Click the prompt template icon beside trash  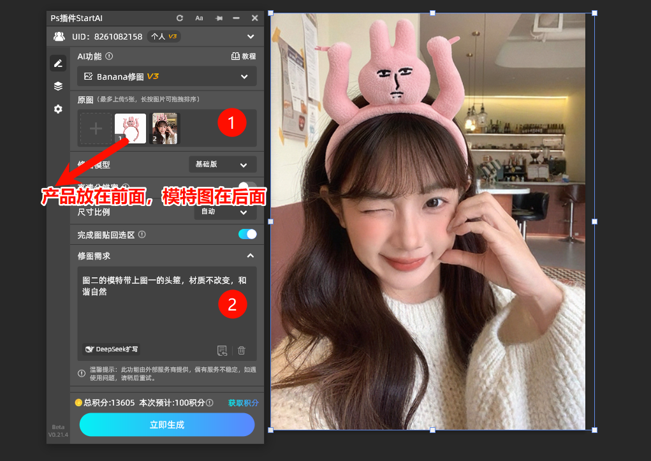222,350
